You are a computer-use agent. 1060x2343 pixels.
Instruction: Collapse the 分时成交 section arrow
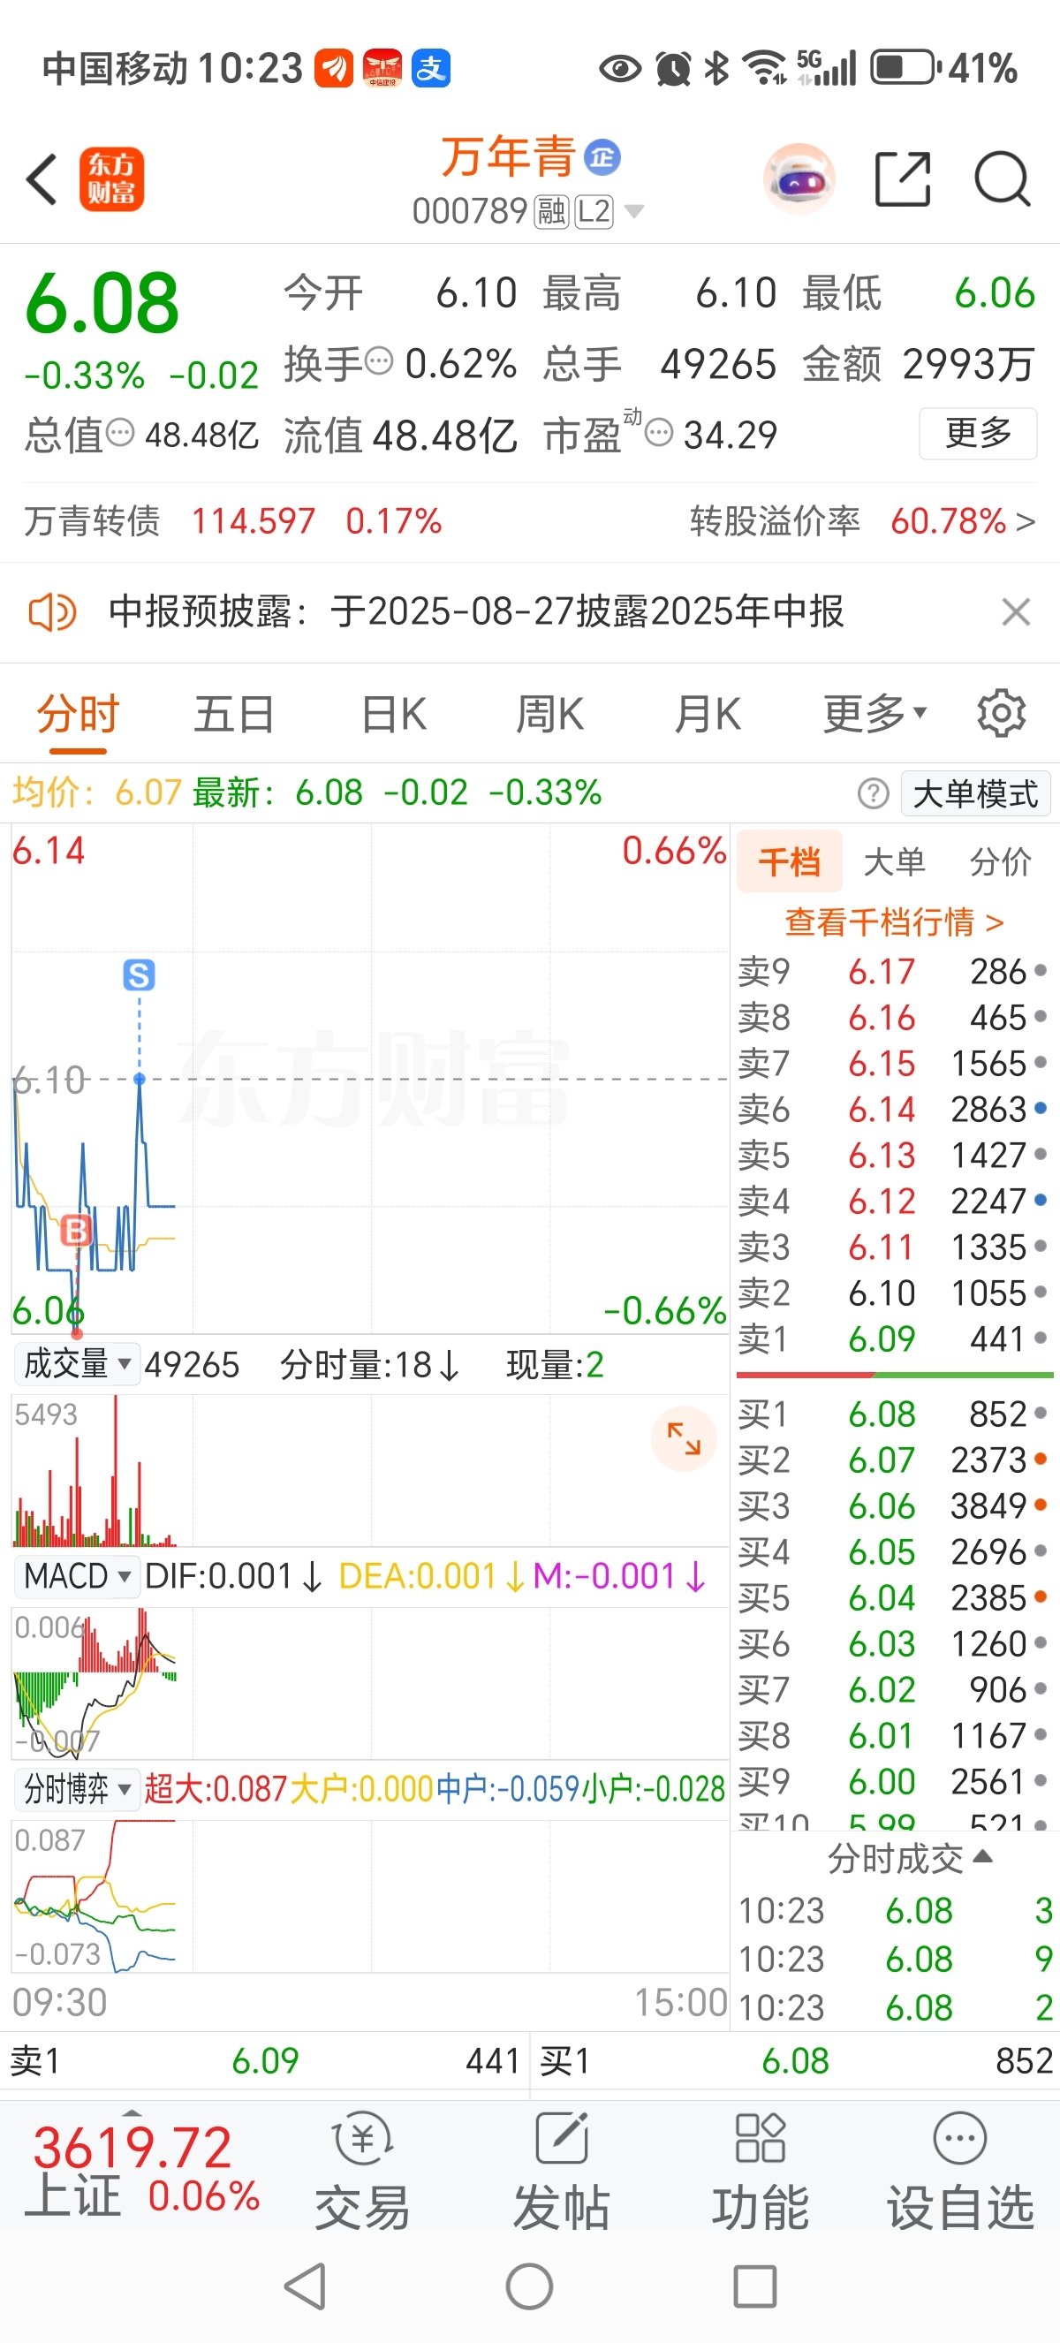[x=981, y=1855]
